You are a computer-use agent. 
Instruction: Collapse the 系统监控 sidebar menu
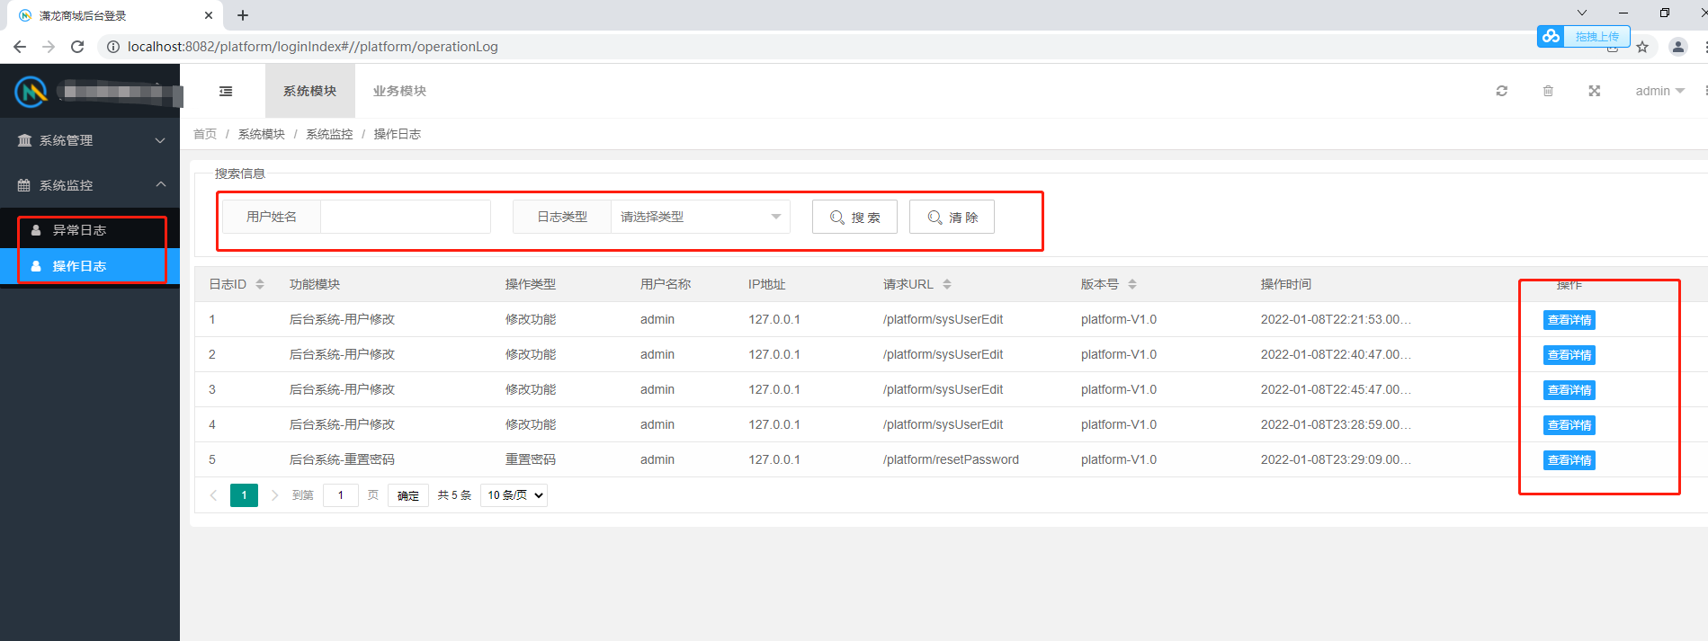pyautogui.click(x=90, y=185)
